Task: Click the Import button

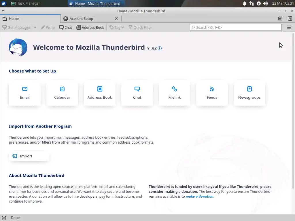Action: (29, 156)
